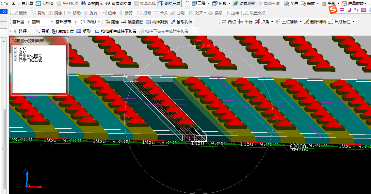Screen dimensions: 371x194
Task: Choose 平移 pan hand tool
Action: pyautogui.click(x=324, y=3)
